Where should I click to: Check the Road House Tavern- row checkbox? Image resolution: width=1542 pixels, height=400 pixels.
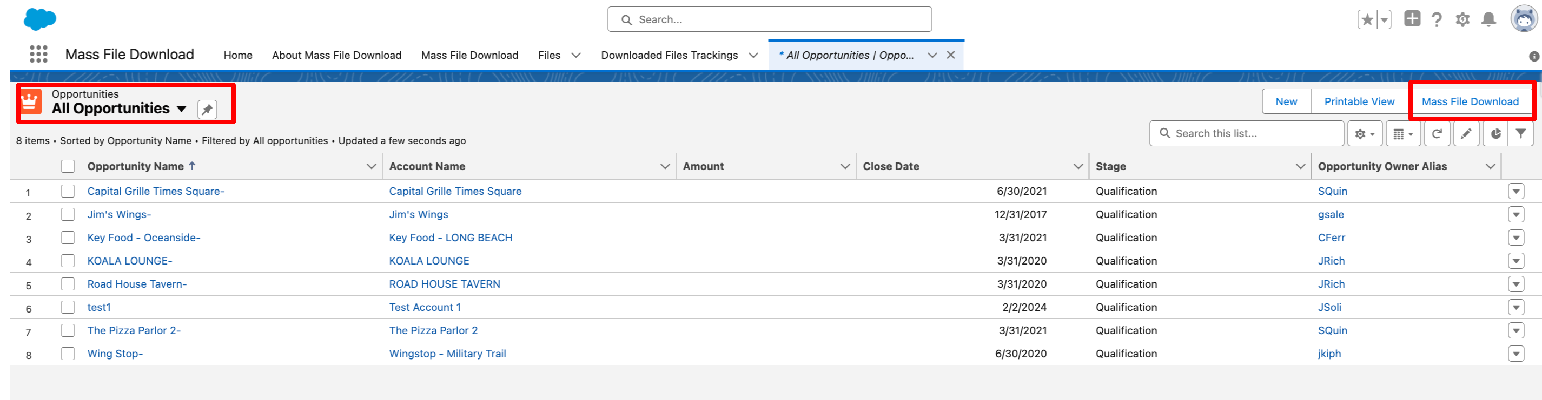68,284
